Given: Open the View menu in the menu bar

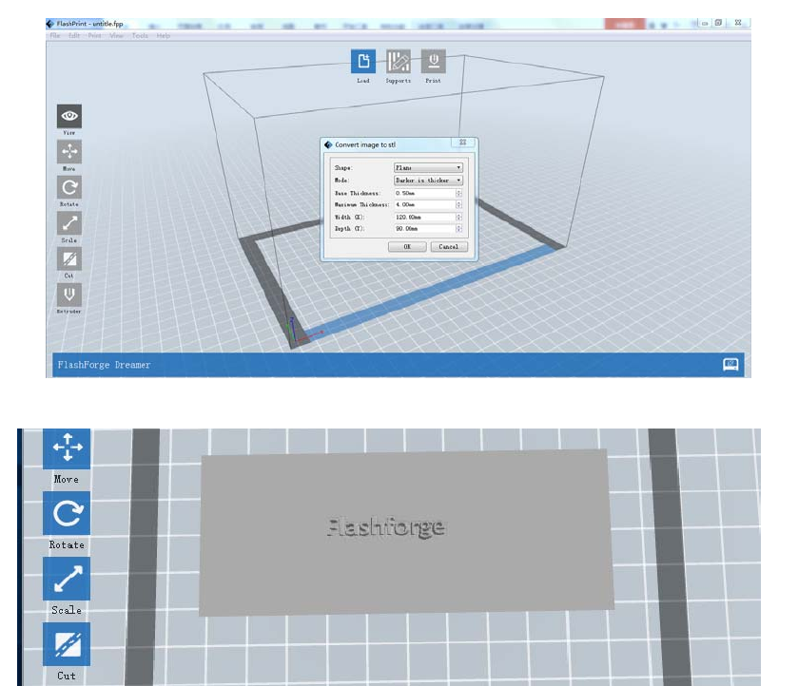Looking at the screenshot, I should coord(117,35).
